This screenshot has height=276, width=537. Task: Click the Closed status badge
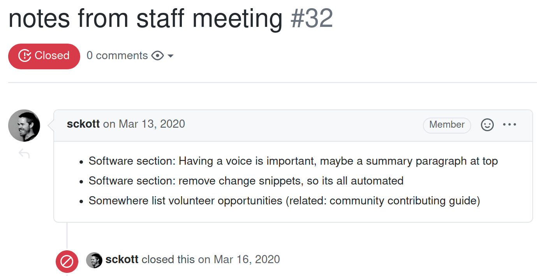[44, 56]
